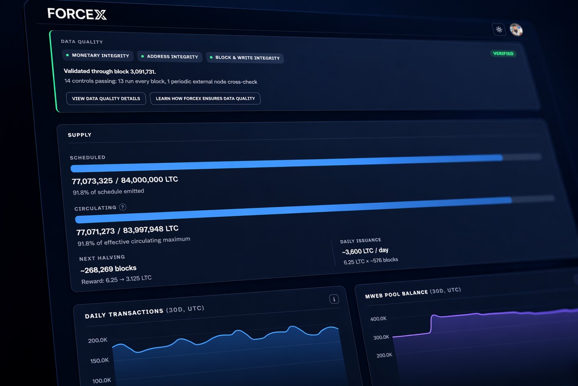Open Daily Transactions info icon
Screen dimensions: 578x386
(334, 299)
